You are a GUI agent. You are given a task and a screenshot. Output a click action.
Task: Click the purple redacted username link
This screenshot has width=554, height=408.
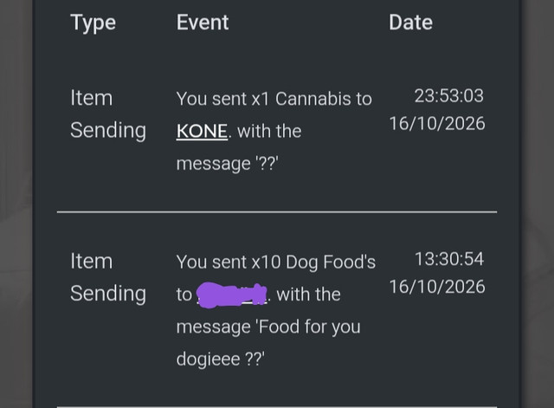click(x=231, y=295)
